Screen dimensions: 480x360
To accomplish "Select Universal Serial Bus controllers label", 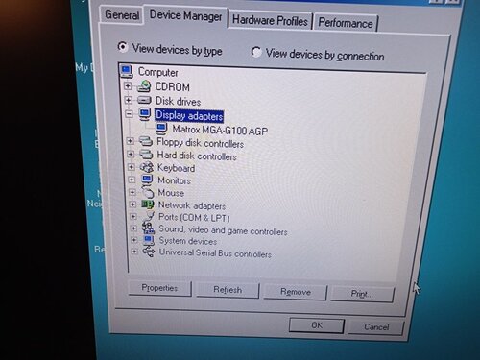I will click(215, 253).
